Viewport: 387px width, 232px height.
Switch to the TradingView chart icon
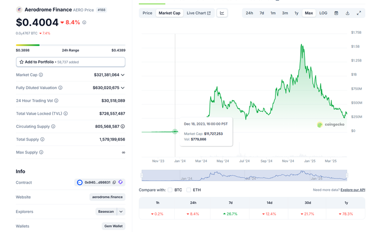(x=222, y=13)
